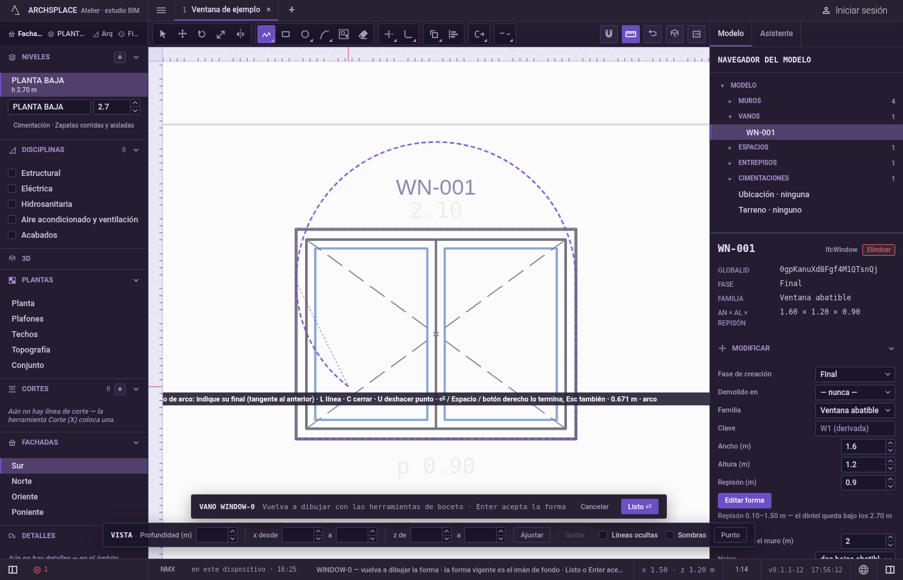Click the Listo button
The height and width of the screenshot is (580, 903).
640,507
